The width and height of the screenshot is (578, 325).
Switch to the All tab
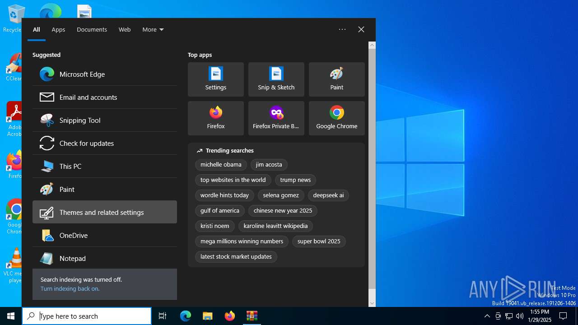tap(37, 29)
